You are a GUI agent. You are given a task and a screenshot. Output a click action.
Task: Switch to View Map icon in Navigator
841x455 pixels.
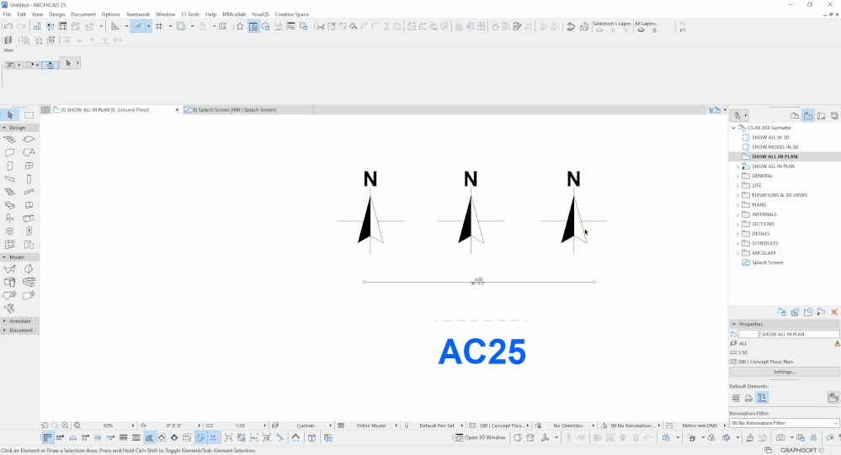807,115
